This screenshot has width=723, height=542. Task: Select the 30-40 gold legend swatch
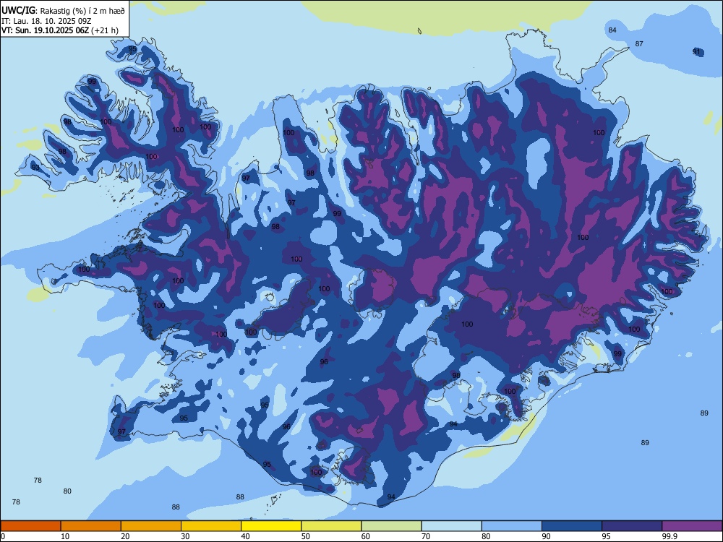pyautogui.click(x=211, y=526)
